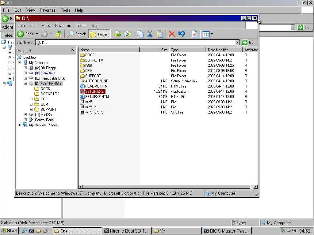314x235 pixels.
Task: Close the Folders pane with its X
Action: (x=73, y=50)
